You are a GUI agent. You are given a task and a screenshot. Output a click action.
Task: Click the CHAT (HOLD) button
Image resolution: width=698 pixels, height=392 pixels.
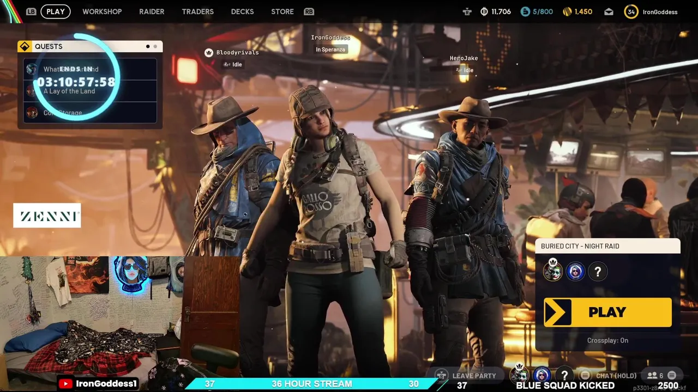click(x=616, y=376)
